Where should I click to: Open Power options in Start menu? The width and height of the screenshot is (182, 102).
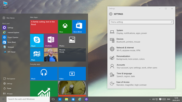(7, 88)
